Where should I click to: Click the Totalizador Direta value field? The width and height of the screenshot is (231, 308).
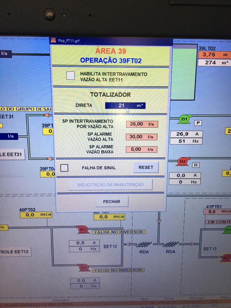coord(125,106)
